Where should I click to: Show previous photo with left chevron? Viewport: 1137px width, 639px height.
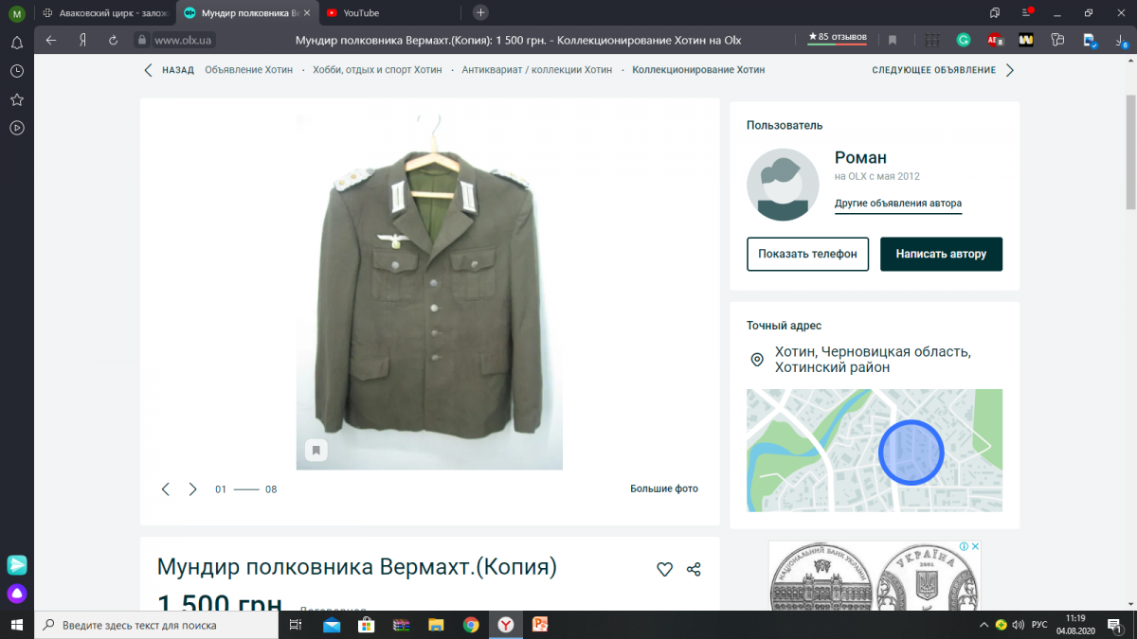tap(166, 489)
